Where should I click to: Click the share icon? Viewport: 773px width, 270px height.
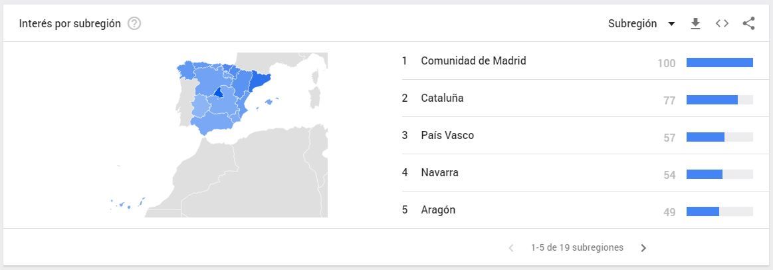[x=748, y=24]
